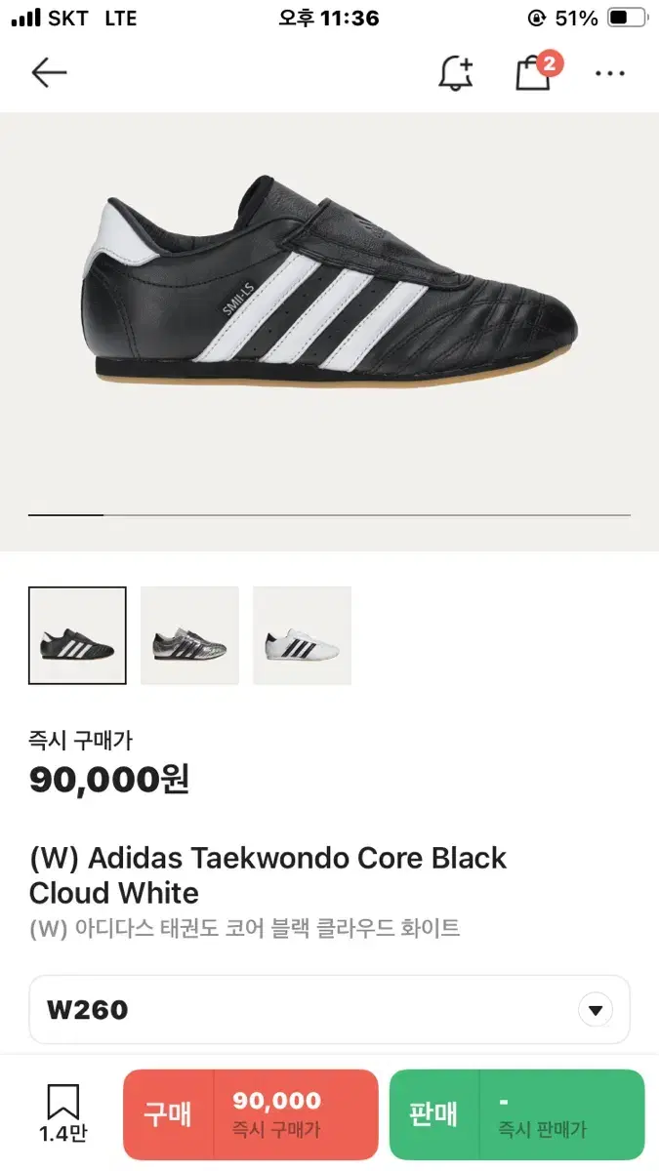Open notification bell with plus icon

coord(456,73)
